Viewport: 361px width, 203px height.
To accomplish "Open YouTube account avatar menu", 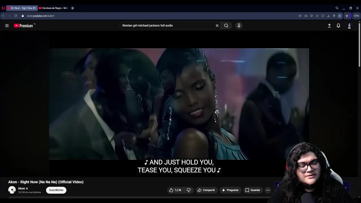I will (349, 26).
